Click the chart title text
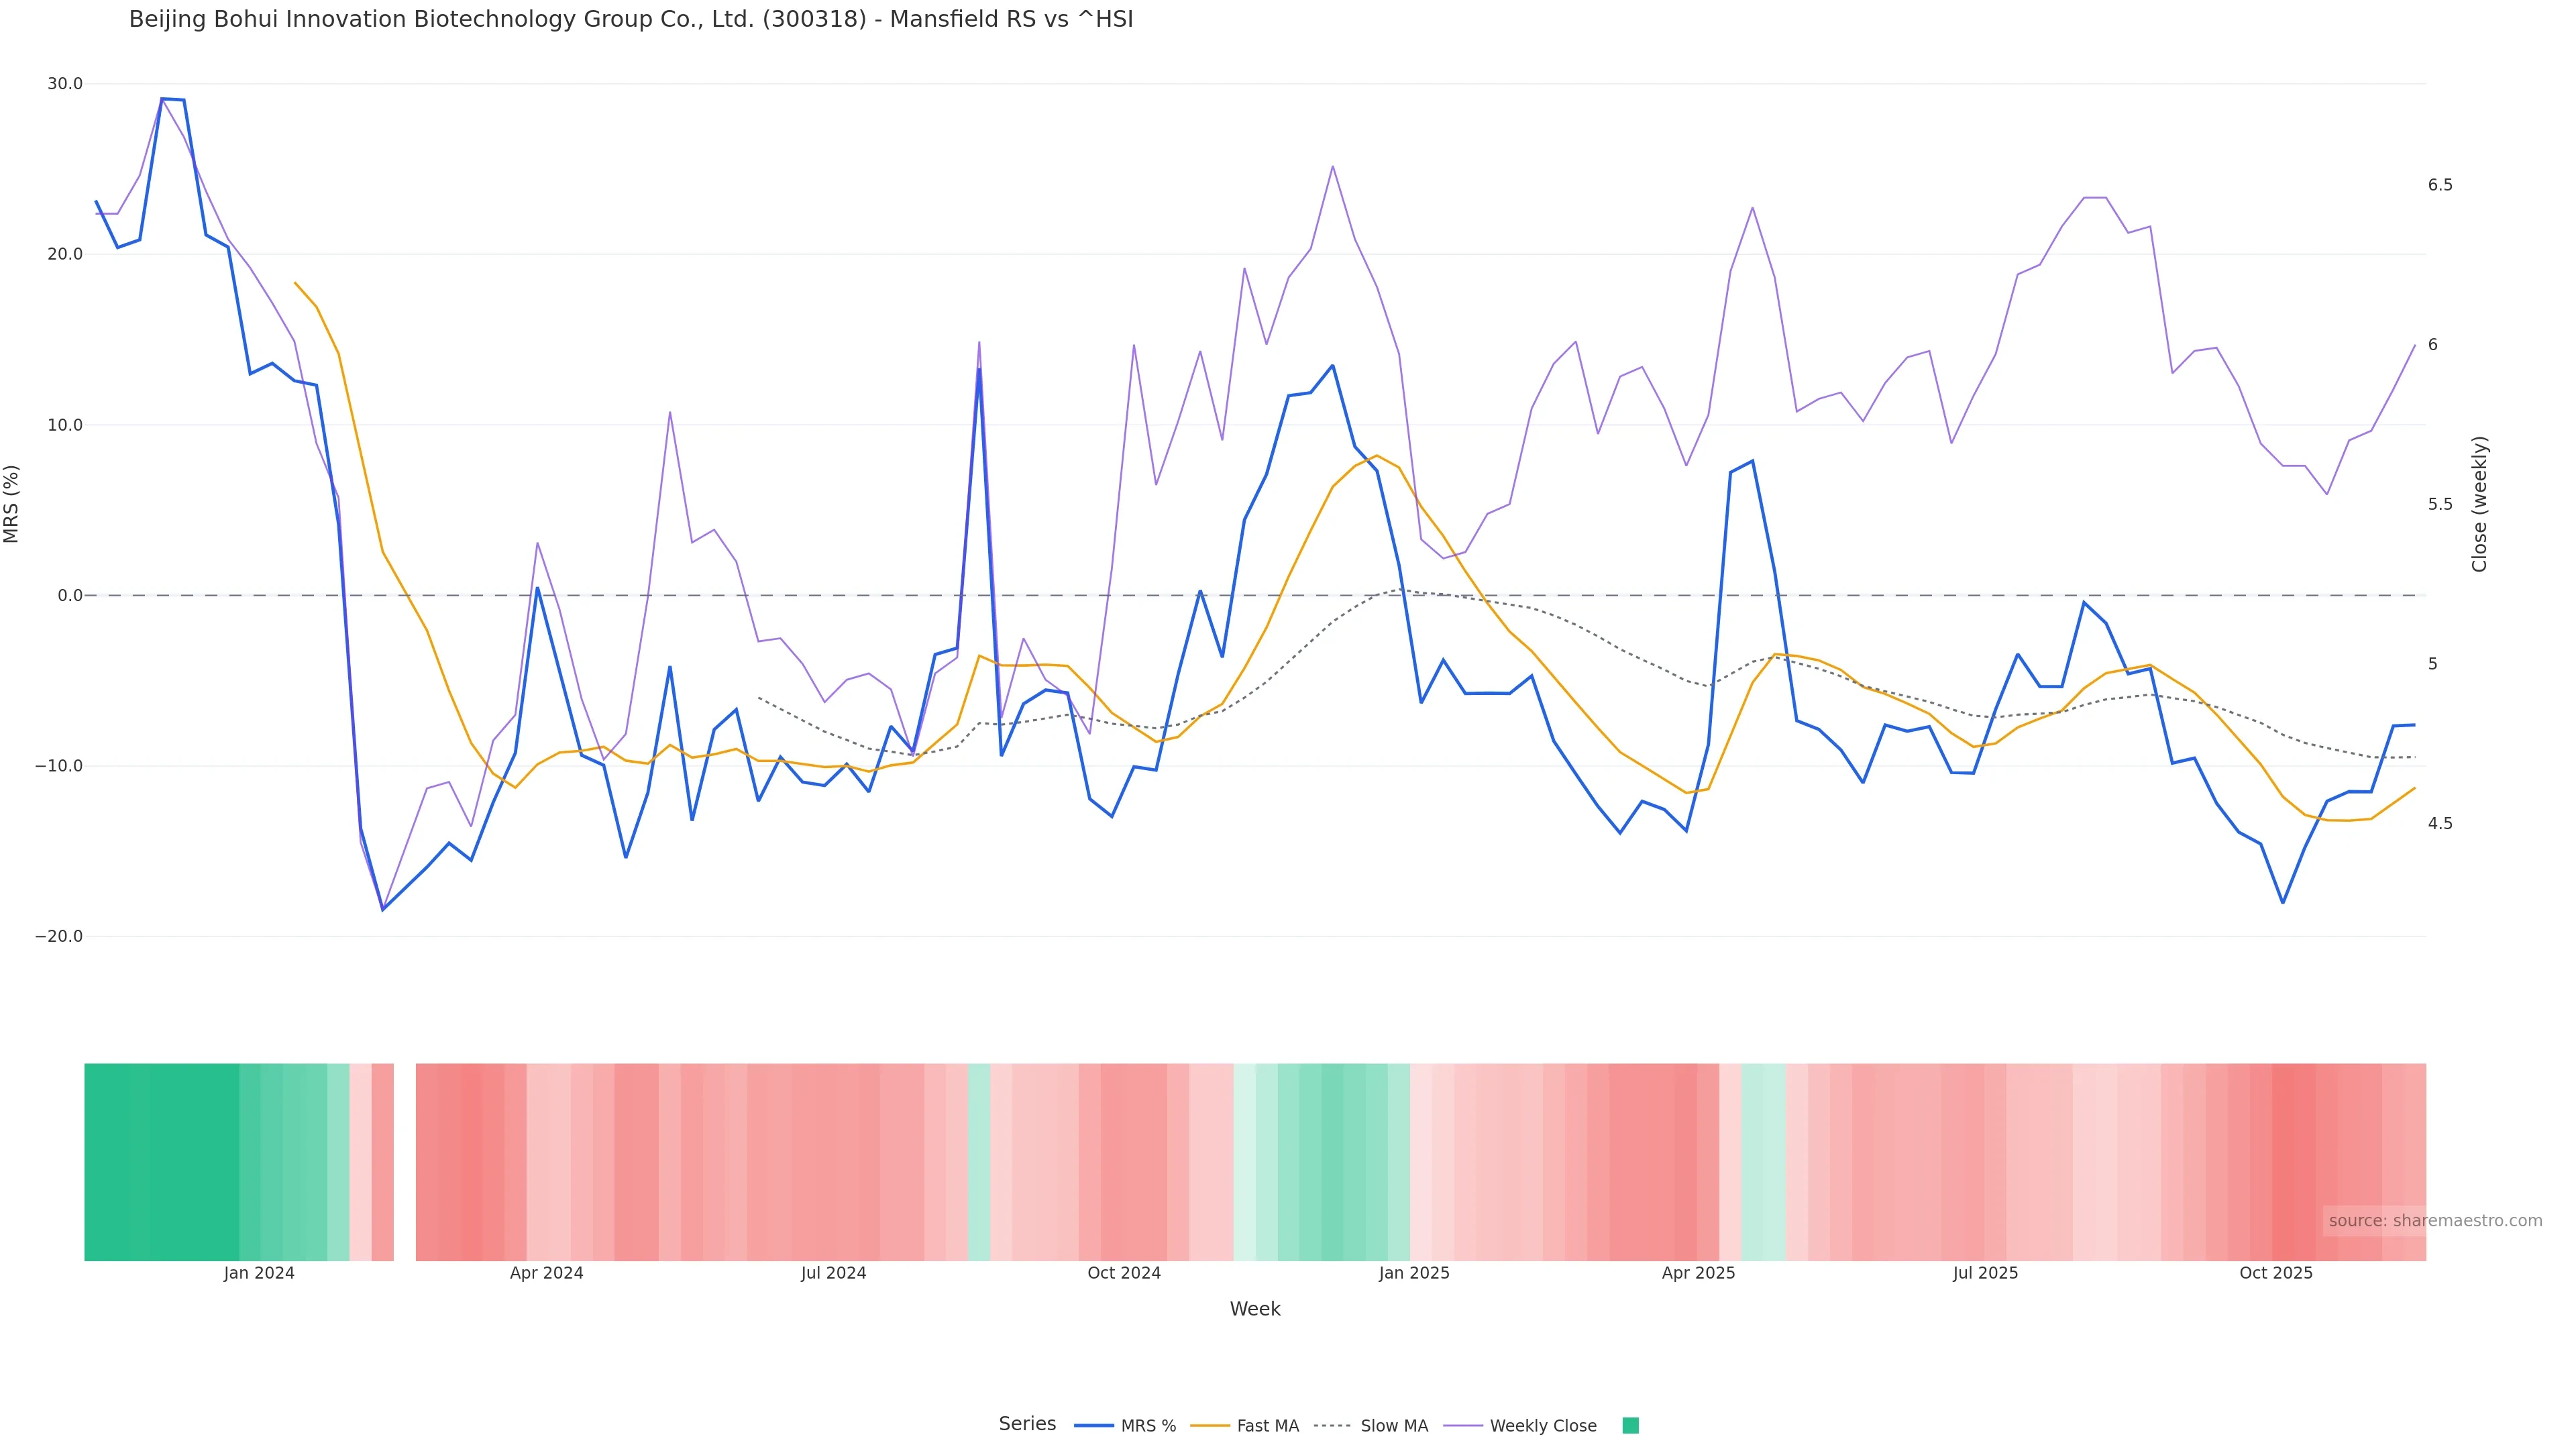Image resolution: width=2576 pixels, height=1449 pixels. (631, 20)
